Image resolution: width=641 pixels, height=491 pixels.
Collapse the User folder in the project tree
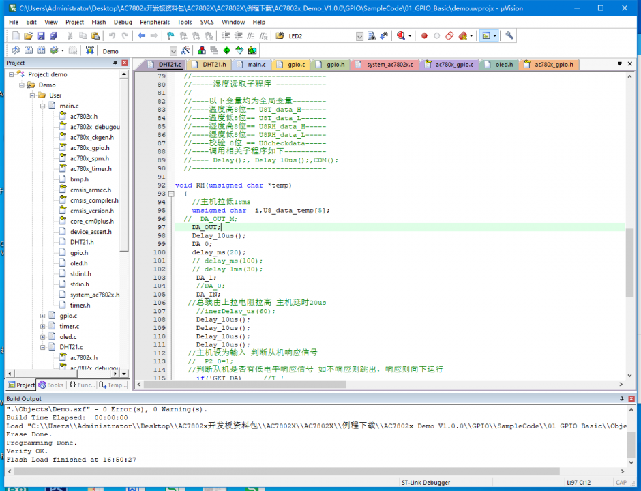(32, 95)
